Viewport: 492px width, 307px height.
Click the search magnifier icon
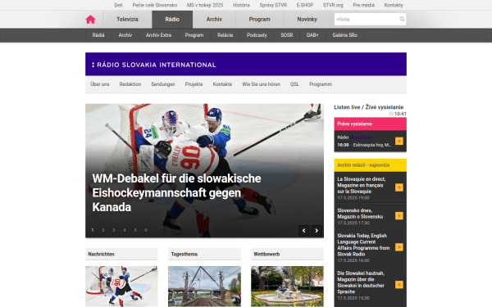pyautogui.click(x=402, y=19)
